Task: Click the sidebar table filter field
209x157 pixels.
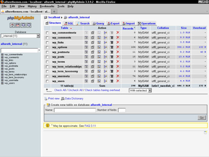Action: [19, 50]
